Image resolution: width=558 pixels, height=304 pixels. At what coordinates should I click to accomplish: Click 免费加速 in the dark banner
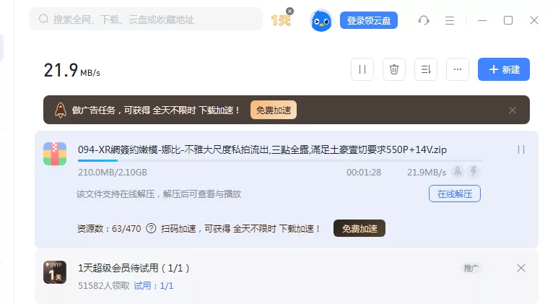pyautogui.click(x=274, y=110)
